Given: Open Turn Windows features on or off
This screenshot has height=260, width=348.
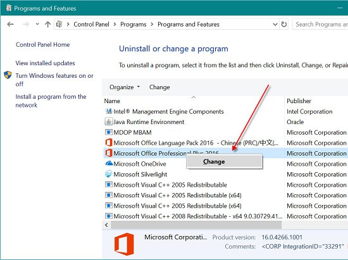Looking at the screenshot, I should pos(54,80).
